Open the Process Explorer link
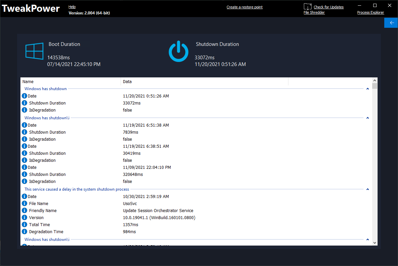 point(371,13)
